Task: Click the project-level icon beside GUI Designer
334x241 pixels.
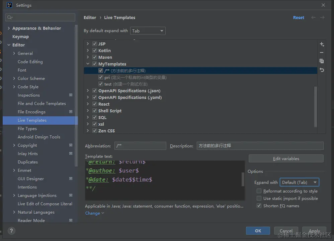Action: [x=71, y=178]
